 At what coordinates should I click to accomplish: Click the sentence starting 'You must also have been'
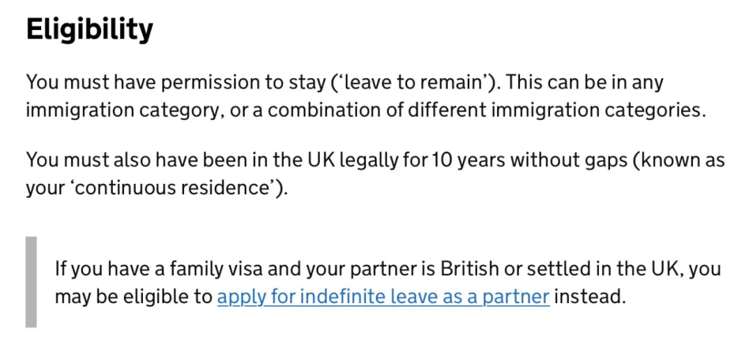(x=139, y=161)
